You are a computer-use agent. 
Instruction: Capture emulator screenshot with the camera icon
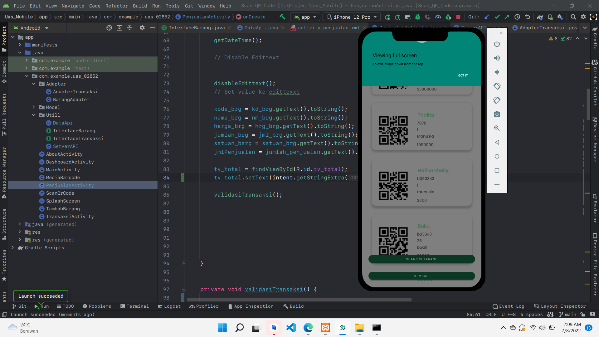tap(497, 114)
